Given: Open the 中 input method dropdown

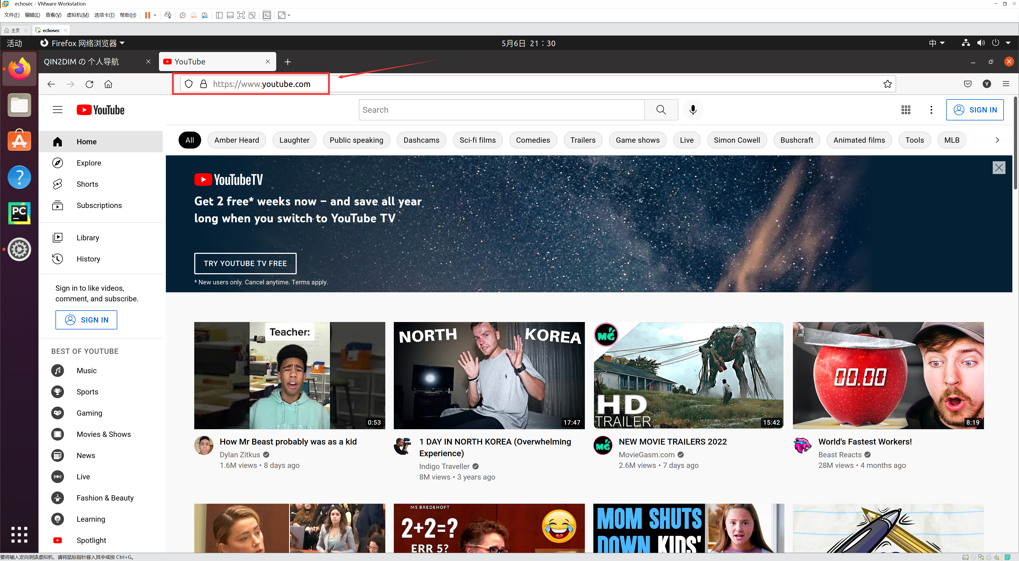Looking at the screenshot, I should point(937,43).
